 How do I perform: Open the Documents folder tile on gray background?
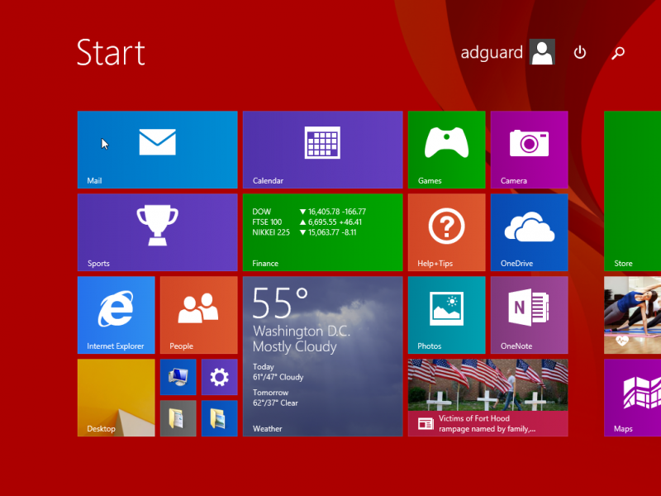[178, 418]
